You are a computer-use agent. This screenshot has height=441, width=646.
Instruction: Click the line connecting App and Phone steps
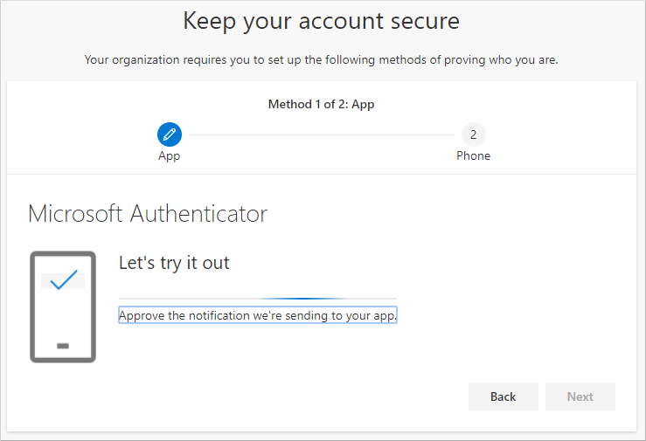(321, 134)
